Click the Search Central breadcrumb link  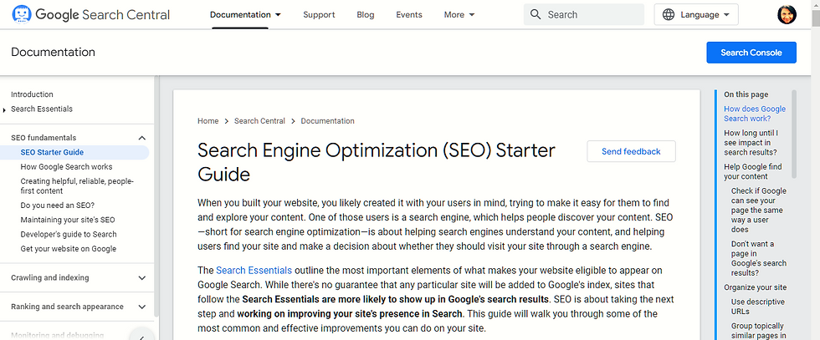[259, 121]
